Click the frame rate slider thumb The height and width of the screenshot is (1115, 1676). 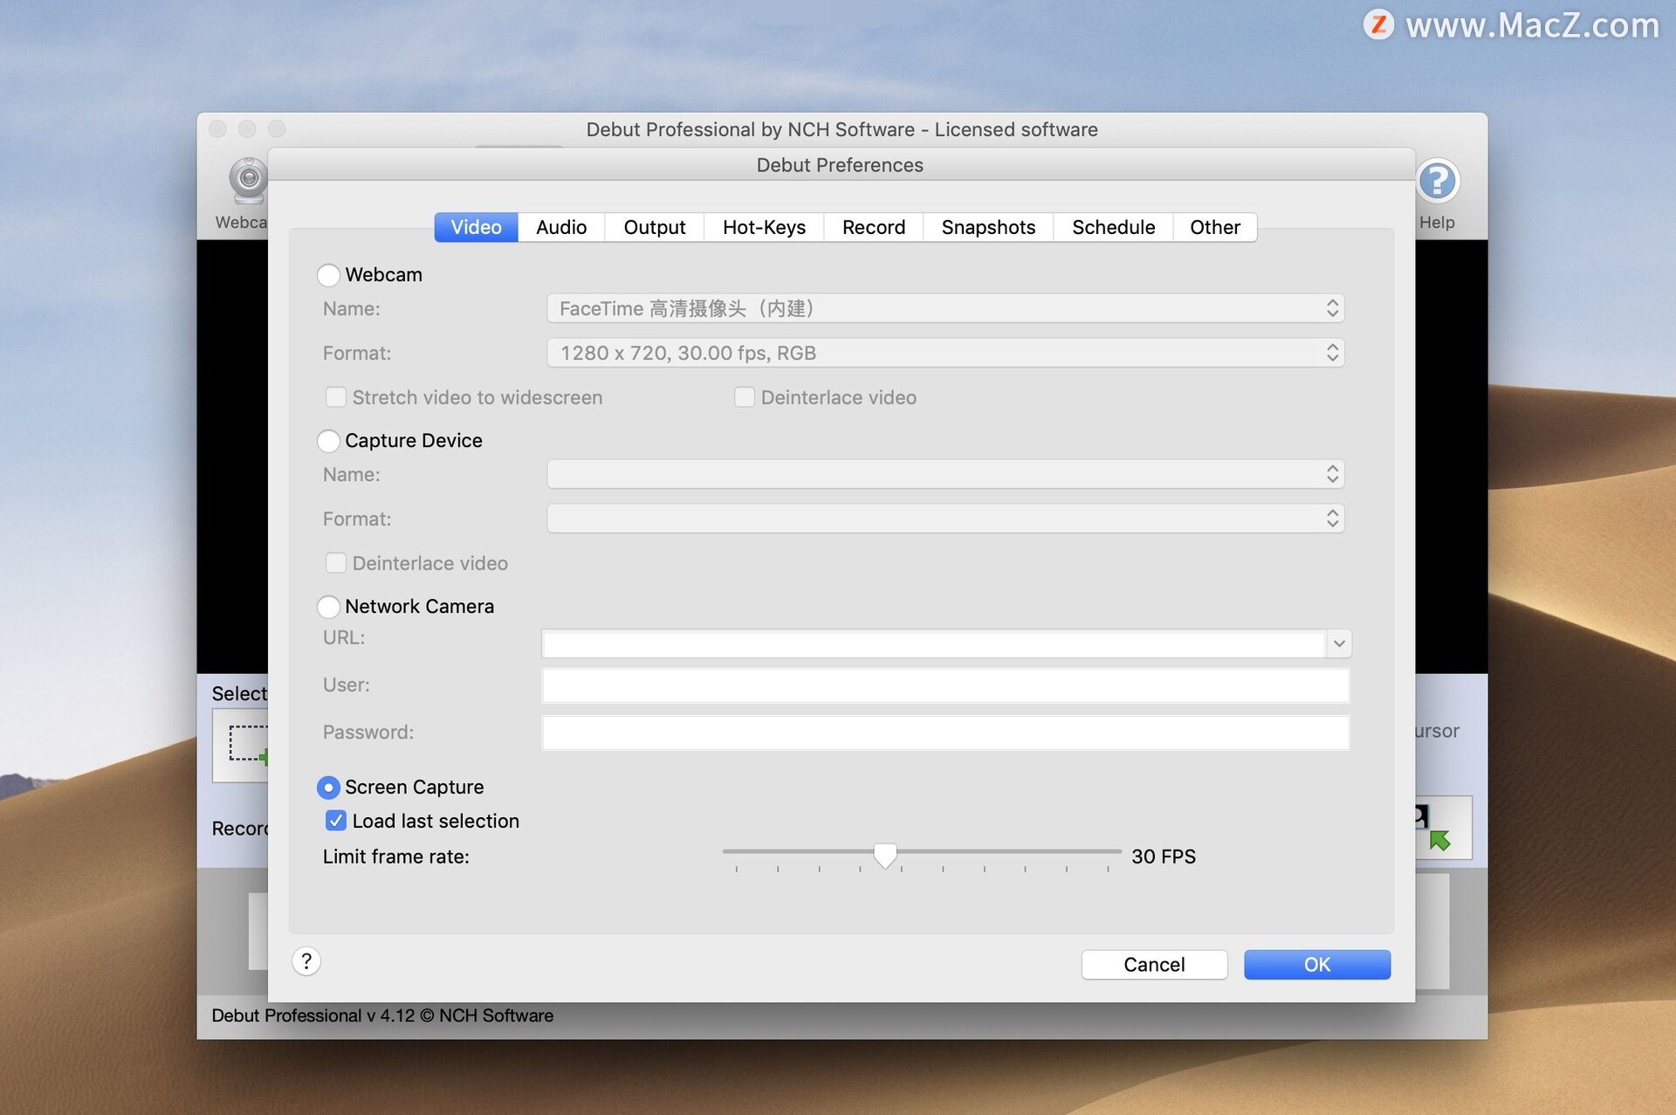tap(885, 855)
